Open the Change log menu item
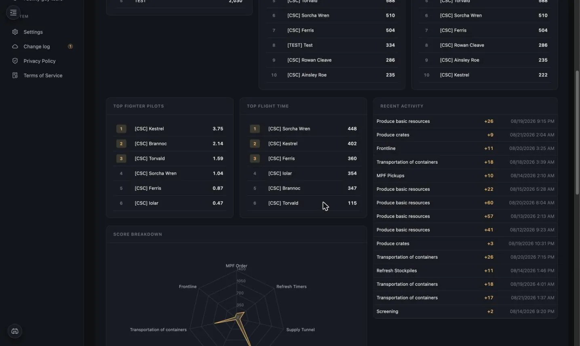 tap(42, 46)
